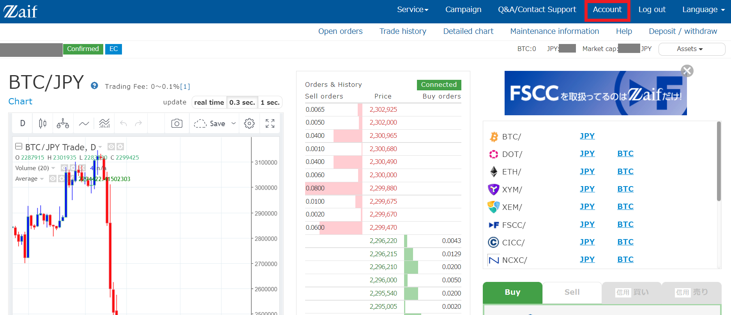Expand Average legend dropdown arrow
The height and width of the screenshot is (315, 731).
click(41, 179)
